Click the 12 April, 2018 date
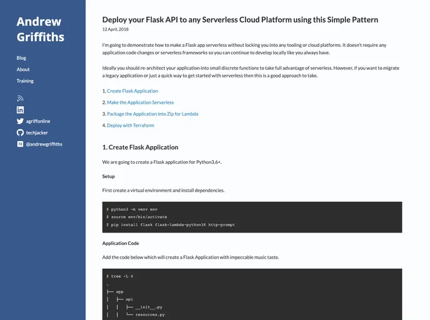Screen dimensions: 430x320 pos(115,29)
